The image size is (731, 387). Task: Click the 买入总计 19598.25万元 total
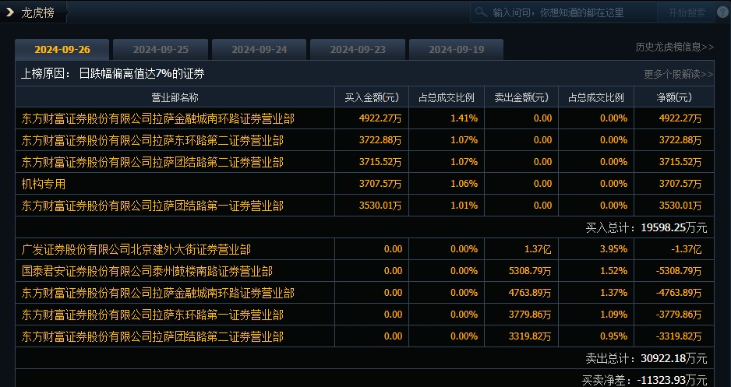pyautogui.click(x=646, y=227)
